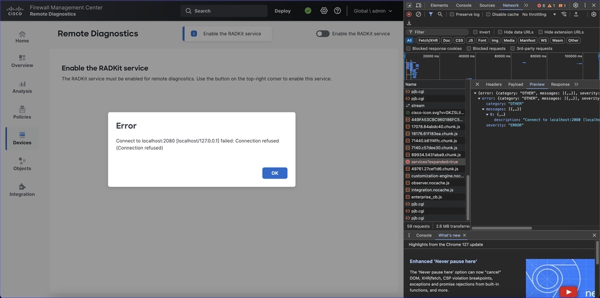Filter requests by Manifest type
This screenshot has height=298, width=600.
pos(527,40)
